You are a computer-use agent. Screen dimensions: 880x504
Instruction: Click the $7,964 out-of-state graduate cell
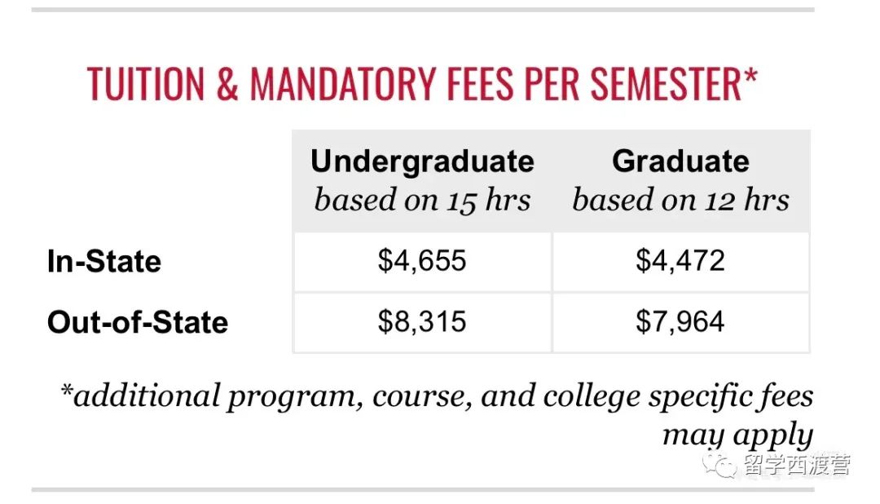pos(680,322)
